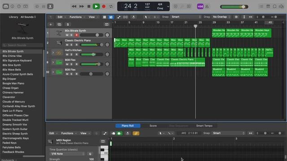Open the Note Pads button
287x161 pixels.
(268, 6)
